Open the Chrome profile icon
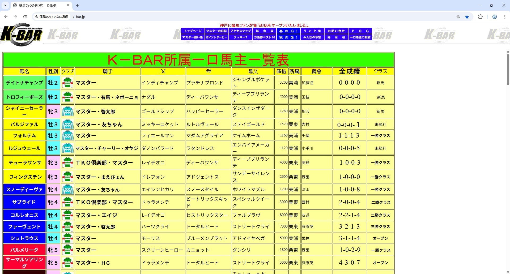Screen dimensions: 510x274 click(x=495, y=17)
